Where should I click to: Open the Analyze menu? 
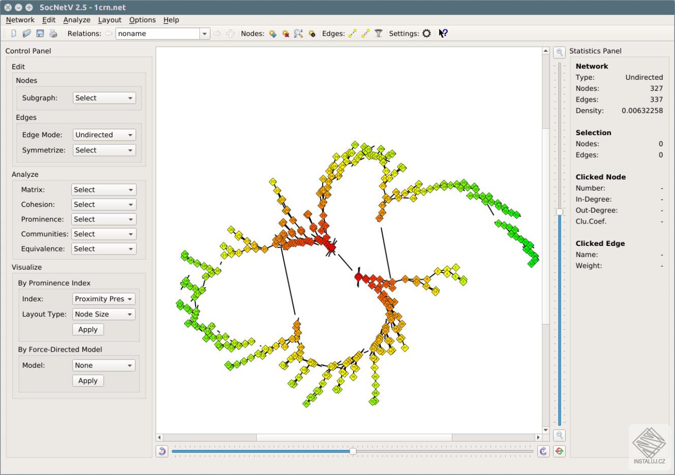point(77,20)
